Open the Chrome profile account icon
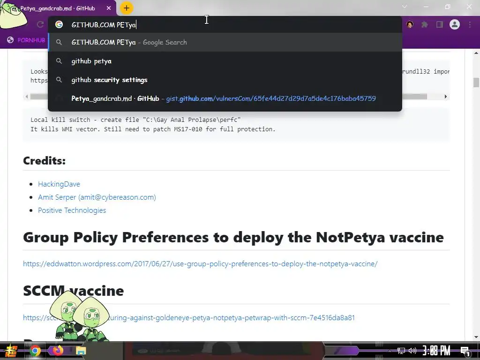The image size is (480, 360). (x=455, y=24)
